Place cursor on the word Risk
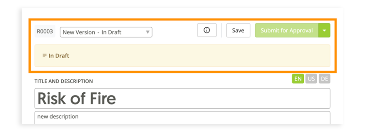 51,99
